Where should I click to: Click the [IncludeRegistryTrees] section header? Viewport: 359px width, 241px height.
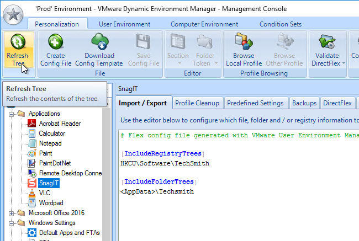162,153
